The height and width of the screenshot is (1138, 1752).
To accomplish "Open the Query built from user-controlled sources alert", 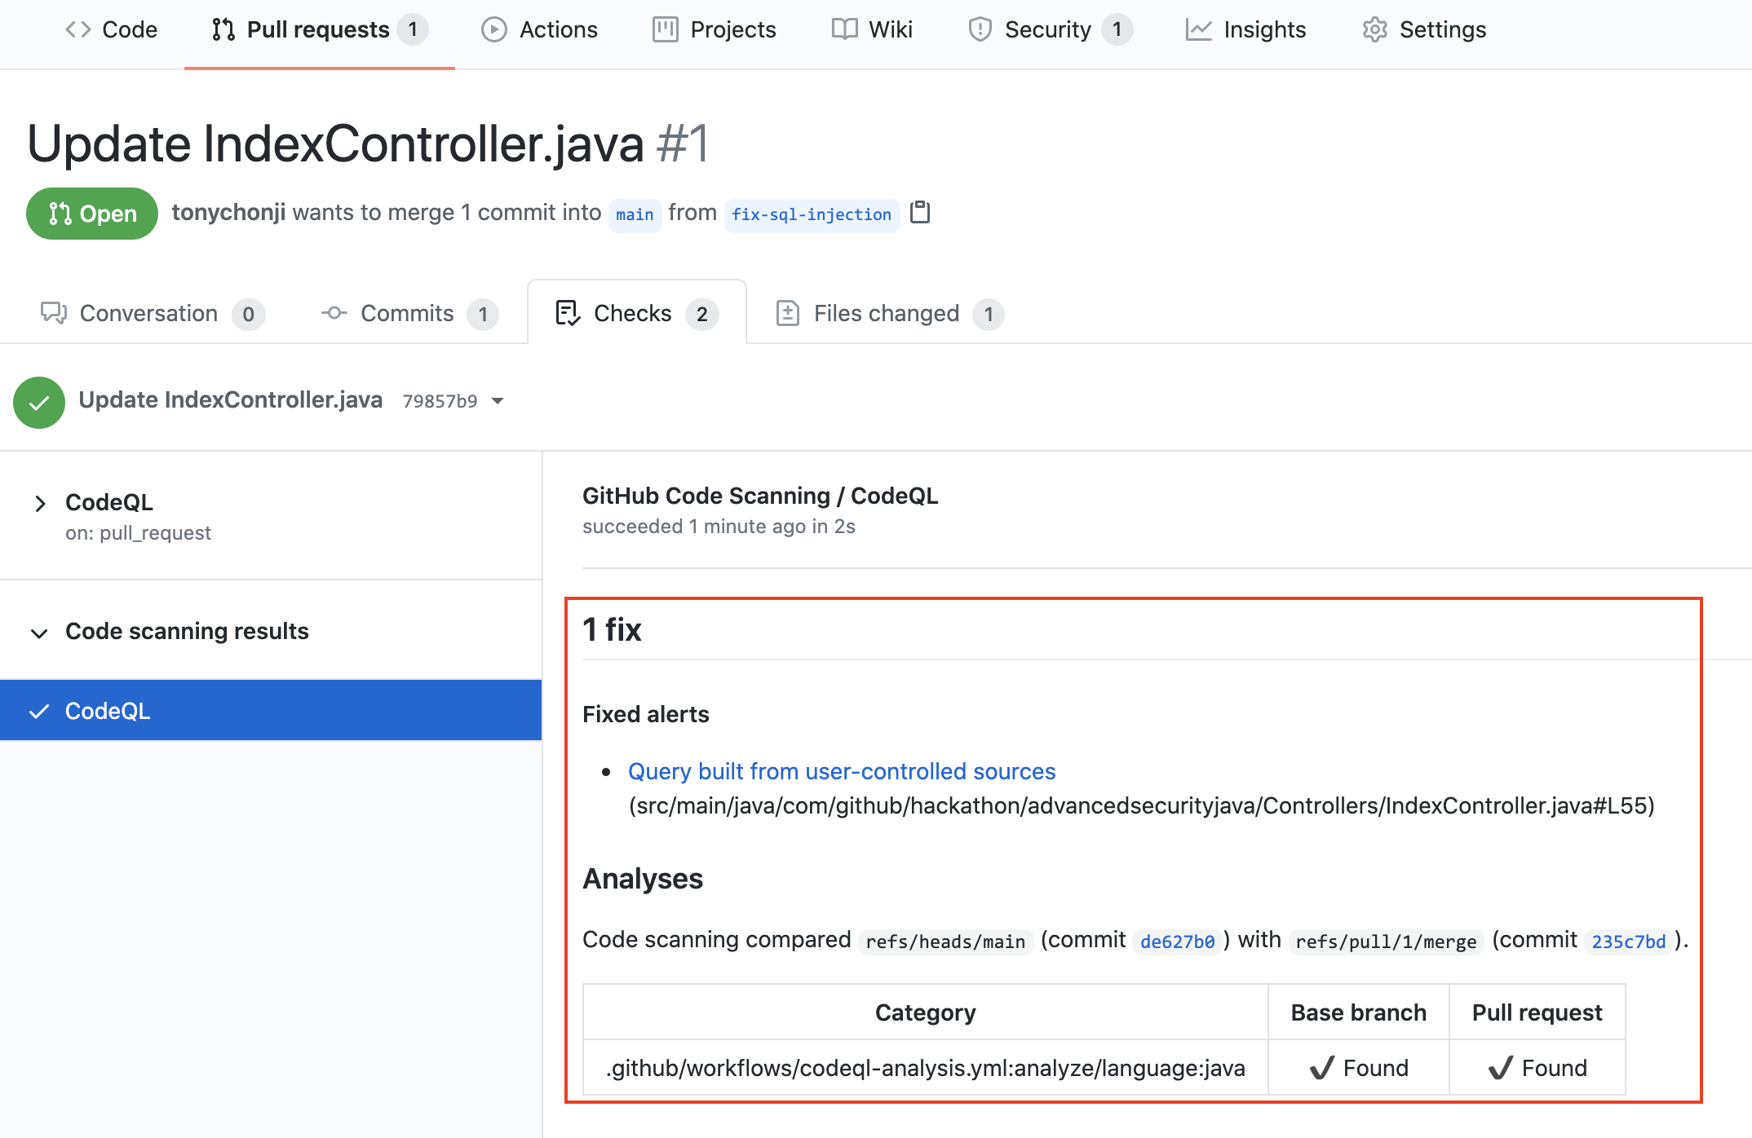I will click(841, 771).
